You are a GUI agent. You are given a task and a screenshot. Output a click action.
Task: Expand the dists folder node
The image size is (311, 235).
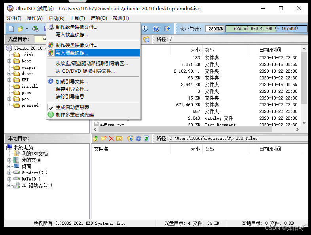(9, 73)
